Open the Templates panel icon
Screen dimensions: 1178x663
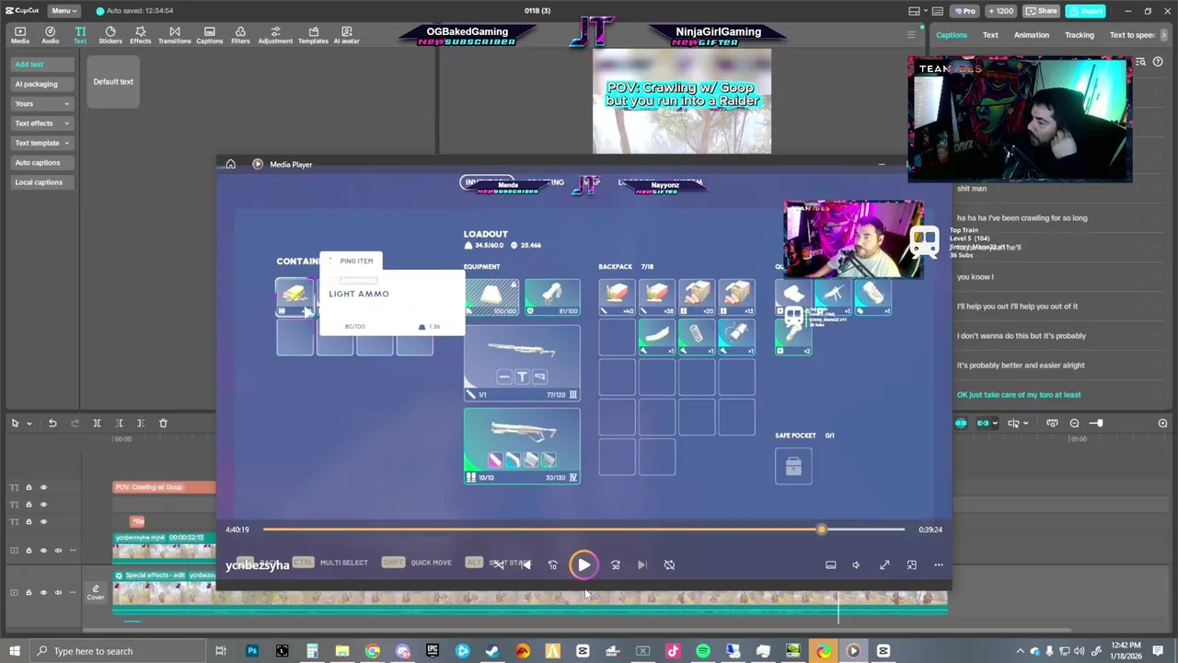click(313, 35)
